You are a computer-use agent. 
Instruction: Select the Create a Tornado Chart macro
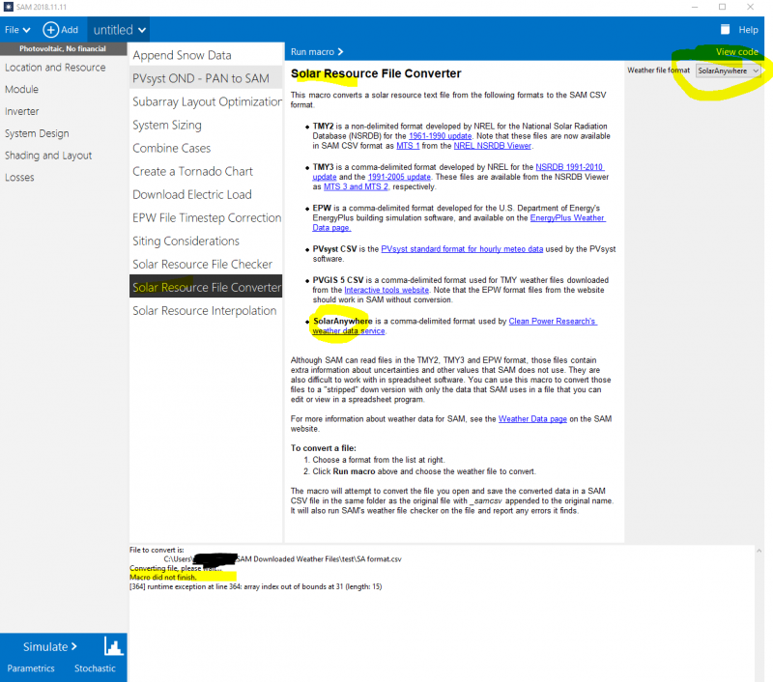[192, 171]
